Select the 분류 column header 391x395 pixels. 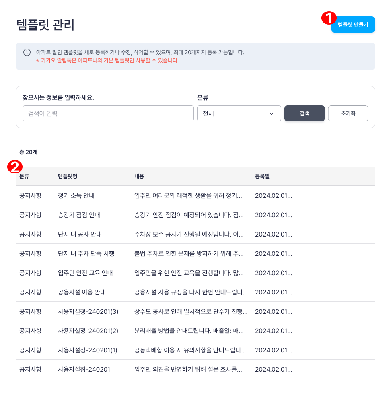(x=24, y=176)
